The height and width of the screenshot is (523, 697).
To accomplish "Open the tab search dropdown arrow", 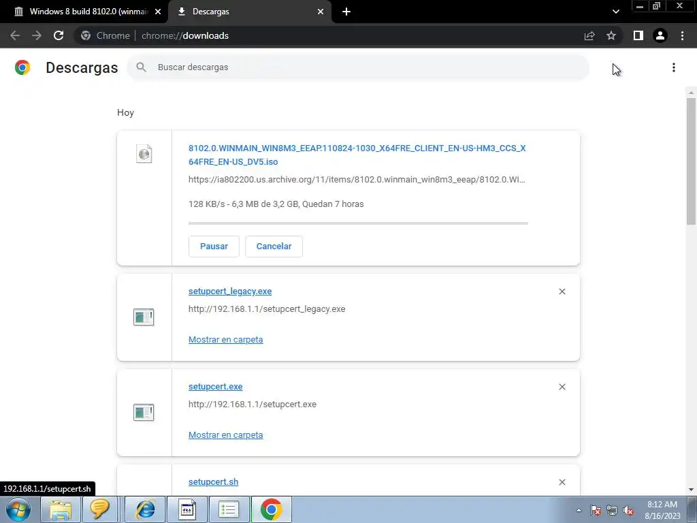I will tap(615, 12).
